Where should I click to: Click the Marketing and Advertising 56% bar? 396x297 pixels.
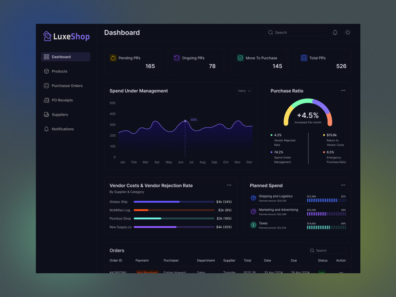pos(326,214)
